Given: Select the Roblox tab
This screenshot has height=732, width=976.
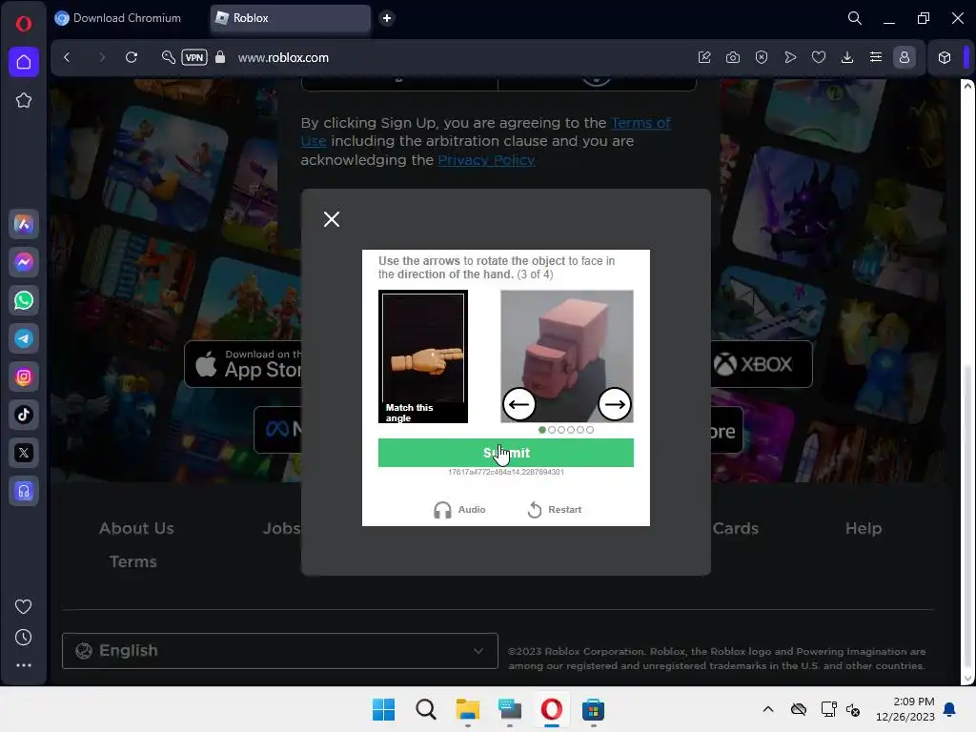Looking at the screenshot, I should (291, 18).
